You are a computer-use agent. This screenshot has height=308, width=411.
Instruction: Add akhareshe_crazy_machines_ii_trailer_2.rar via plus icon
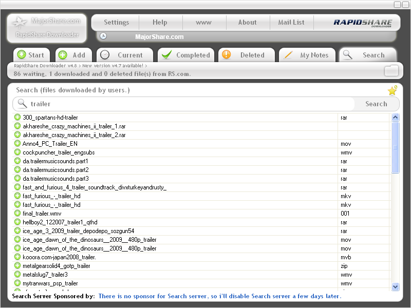click(17, 134)
